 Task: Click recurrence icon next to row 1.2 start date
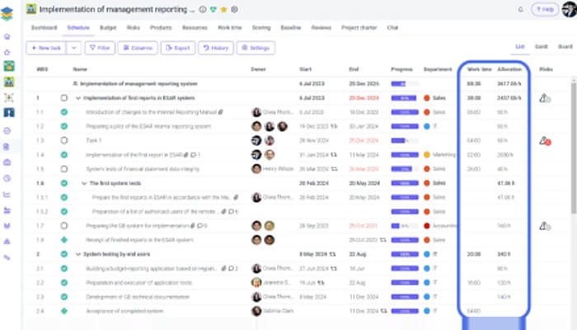333,126
